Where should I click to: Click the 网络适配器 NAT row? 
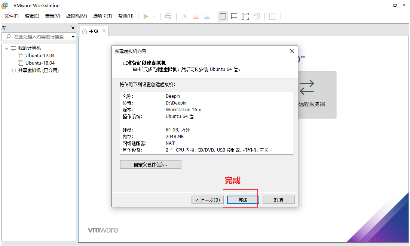coord(206,143)
